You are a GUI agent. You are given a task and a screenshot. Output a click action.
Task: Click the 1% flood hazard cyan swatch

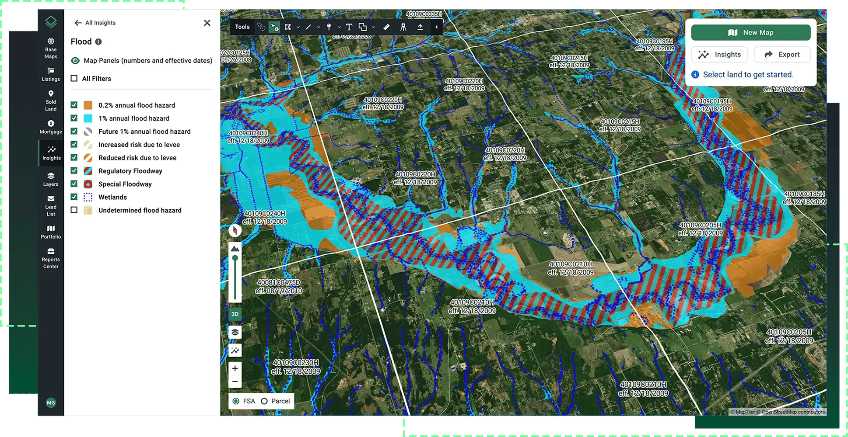[88, 118]
